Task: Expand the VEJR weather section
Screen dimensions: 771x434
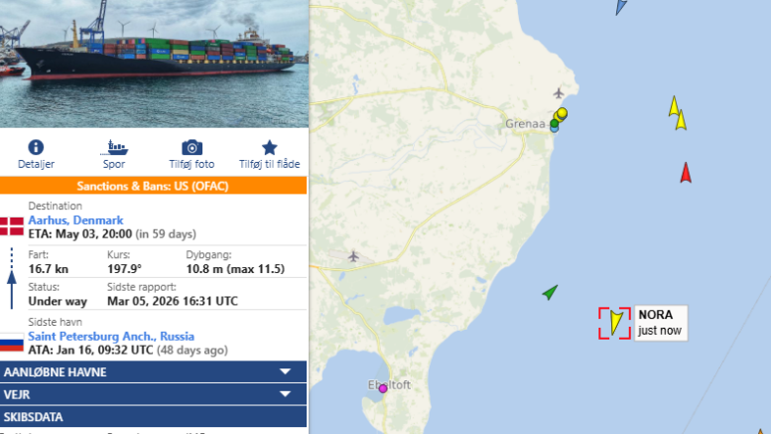Action: [x=154, y=394]
